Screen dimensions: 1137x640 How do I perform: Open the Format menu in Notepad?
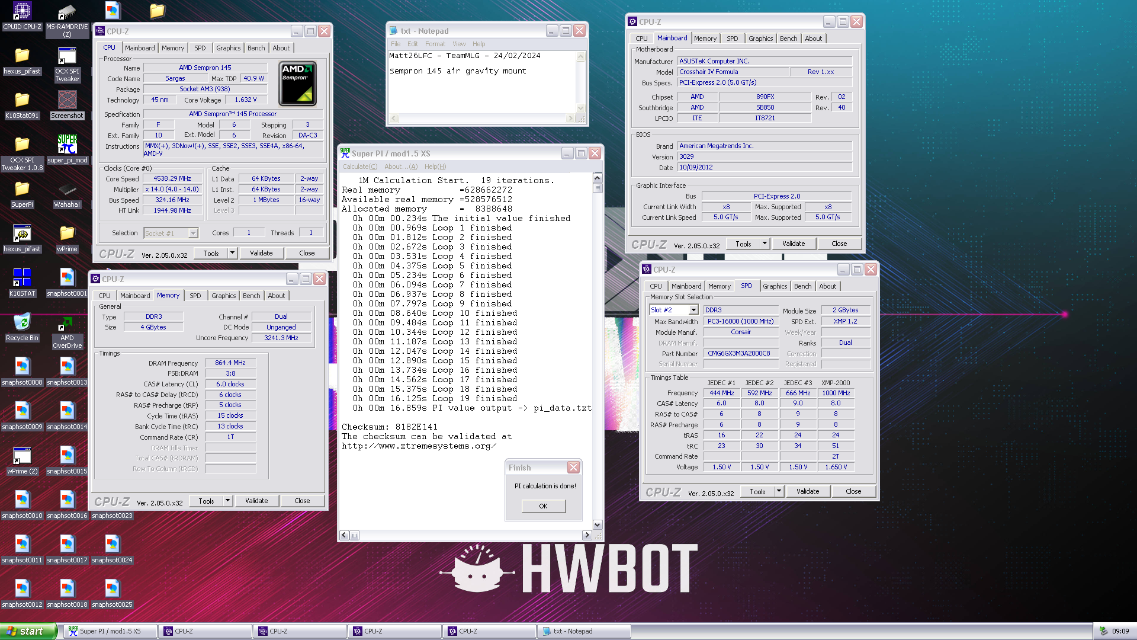pos(435,44)
